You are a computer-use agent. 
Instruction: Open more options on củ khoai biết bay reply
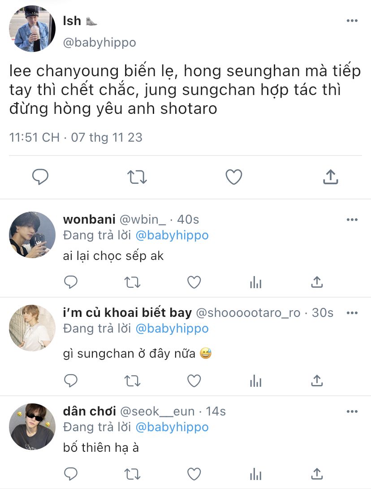[x=352, y=313]
